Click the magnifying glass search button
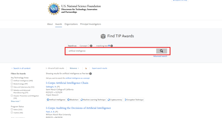 162,51
